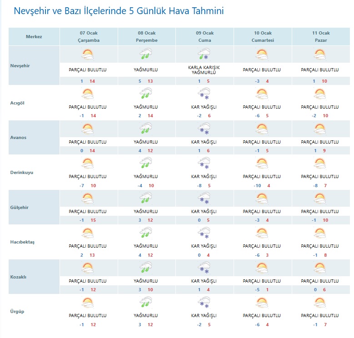Click Gülşehir snow icon for 09 Ocak
Image resolution: width=354 pixels, height=338 pixels.
(x=204, y=199)
